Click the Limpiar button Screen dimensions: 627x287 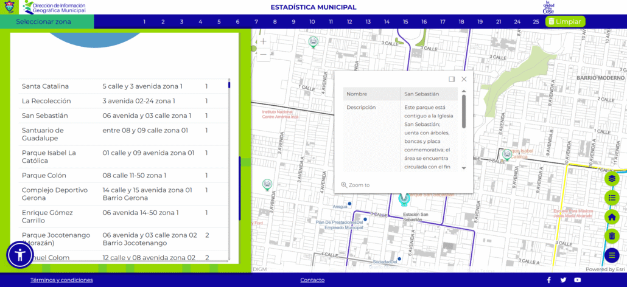click(x=564, y=22)
